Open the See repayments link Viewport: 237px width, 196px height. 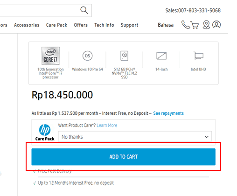[x=168, y=113]
